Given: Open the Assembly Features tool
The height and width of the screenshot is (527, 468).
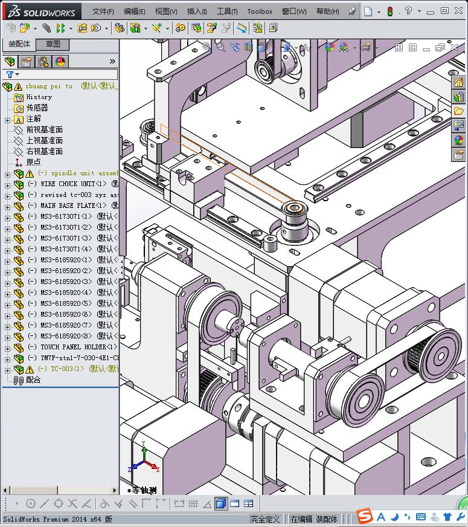Looking at the screenshot, I should 135,28.
